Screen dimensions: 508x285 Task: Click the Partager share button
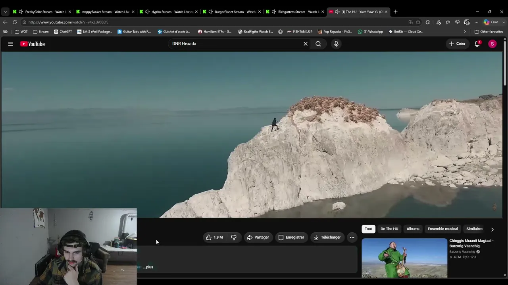[258, 237]
